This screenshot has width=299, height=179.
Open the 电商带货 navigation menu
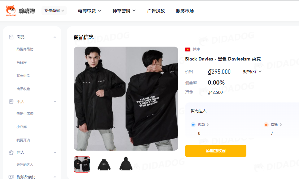point(89,11)
